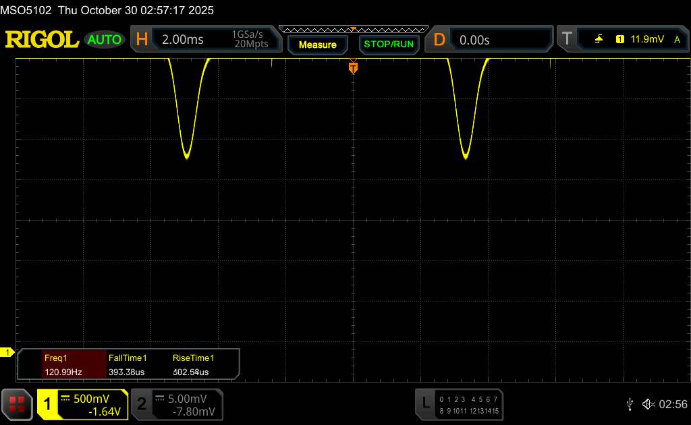Click the AUTO status indicator
The image size is (691, 425).
pos(105,40)
